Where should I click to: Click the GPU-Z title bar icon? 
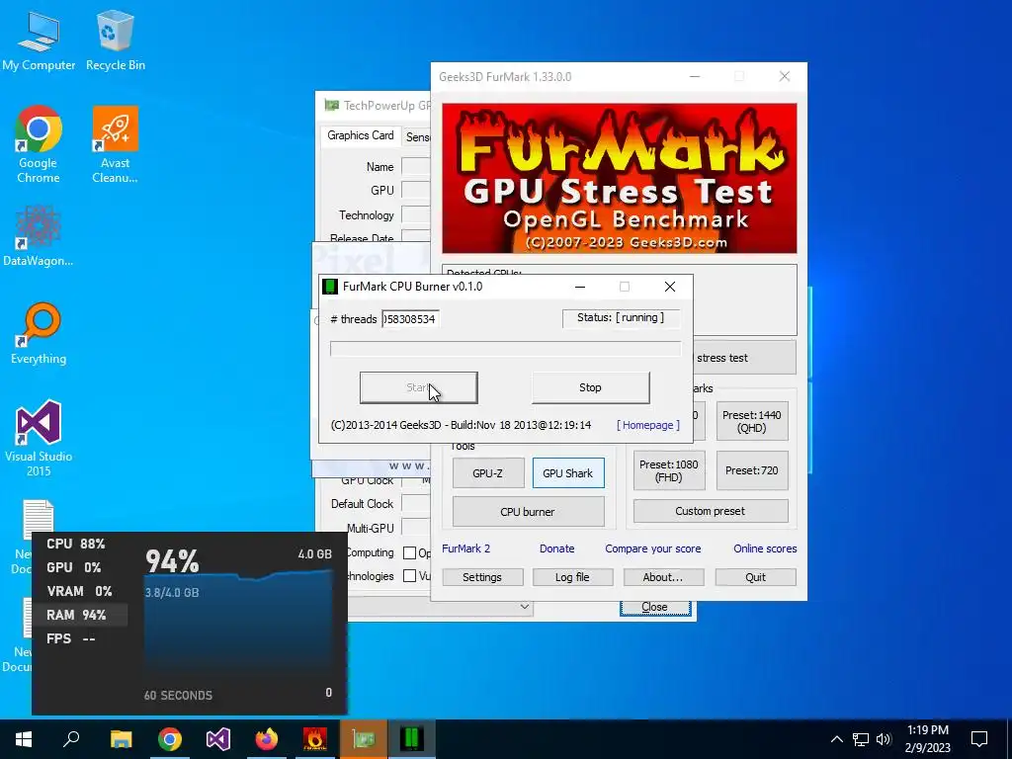(332, 105)
